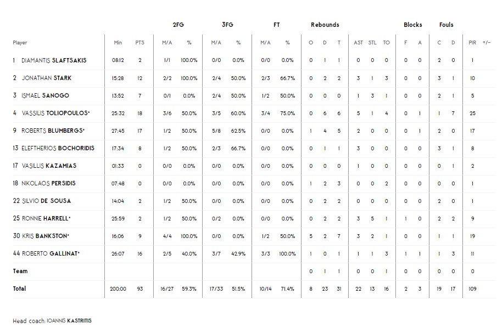The image size is (497, 328).
Task: Select Vasillis Kazamias row name
Action: (49, 166)
